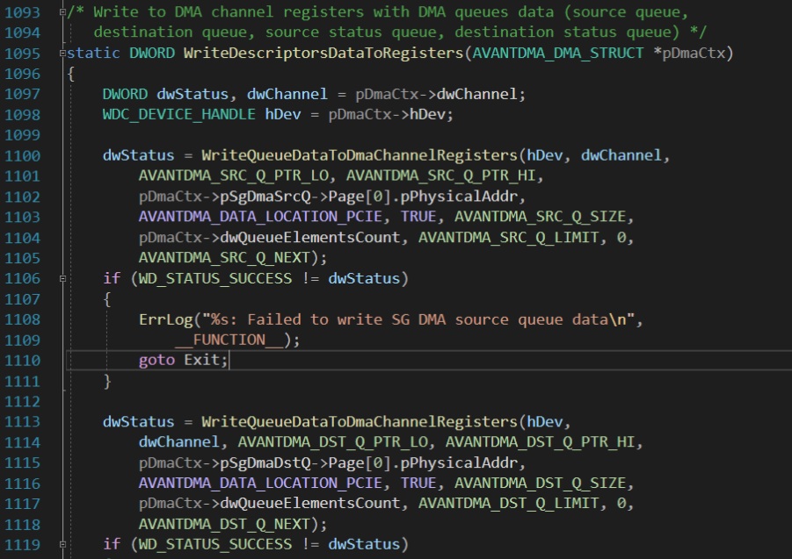This screenshot has height=559, width=792.
Task: Click AVANTDMA_DATA_LOCATION_PCIE on line 1103
Action: [x=260, y=217]
